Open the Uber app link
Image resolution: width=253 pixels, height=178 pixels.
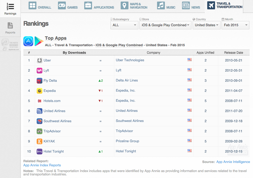(47, 60)
